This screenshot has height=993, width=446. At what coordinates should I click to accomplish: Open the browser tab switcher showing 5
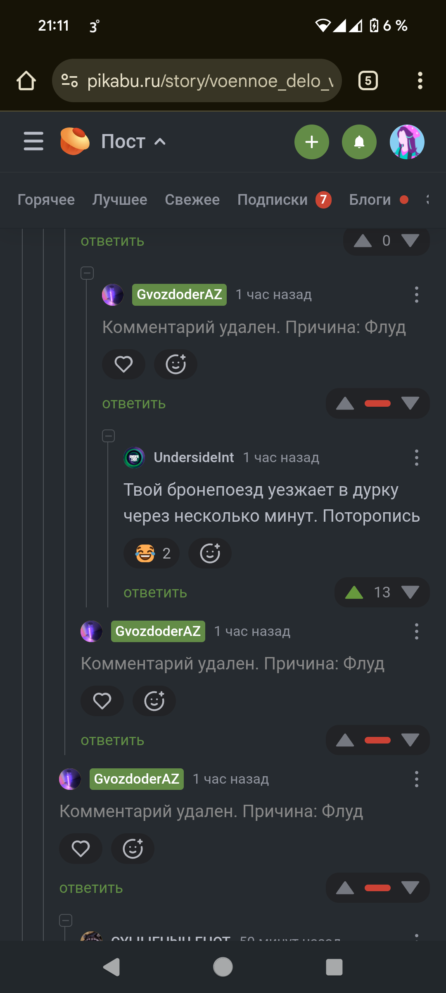point(368,81)
